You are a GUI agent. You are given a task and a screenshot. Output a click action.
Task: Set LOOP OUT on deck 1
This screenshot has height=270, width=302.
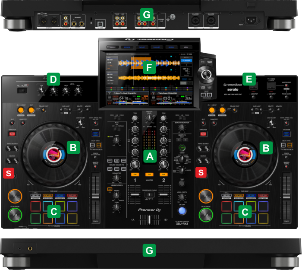[31, 110]
